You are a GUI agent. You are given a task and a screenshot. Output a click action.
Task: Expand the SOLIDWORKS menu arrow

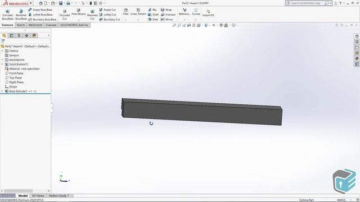click(x=31, y=3)
